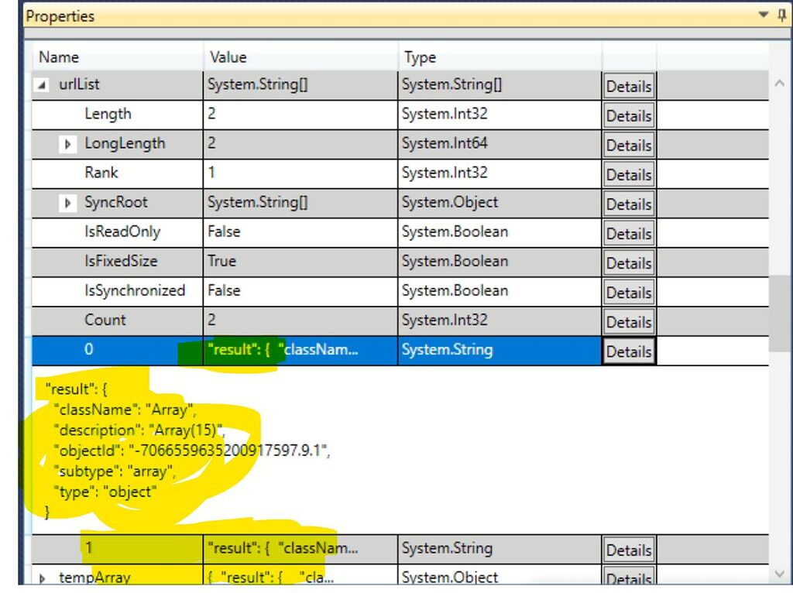Click the value cell of item 1
793x593 pixels.
[x=300, y=549]
